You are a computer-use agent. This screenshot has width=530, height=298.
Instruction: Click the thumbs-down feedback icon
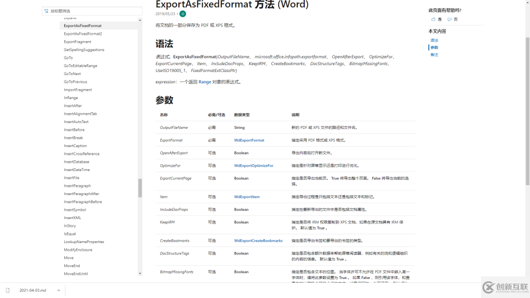click(449, 19)
